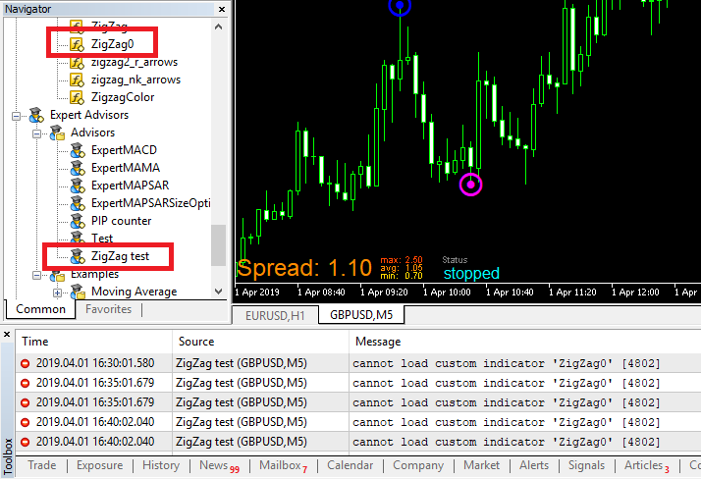This screenshot has width=701, height=479.
Task: Click the zigzag_nk_arrows indicator icon
Action: click(77, 80)
